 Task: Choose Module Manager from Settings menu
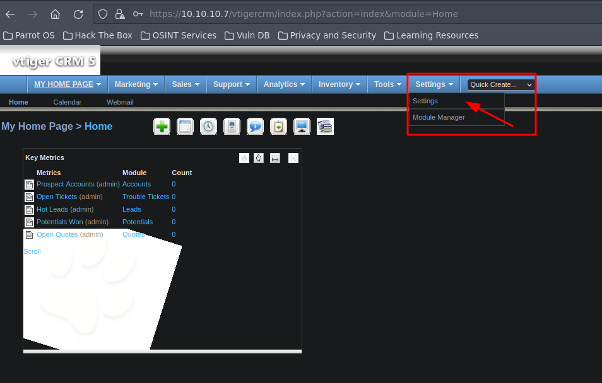tap(439, 117)
